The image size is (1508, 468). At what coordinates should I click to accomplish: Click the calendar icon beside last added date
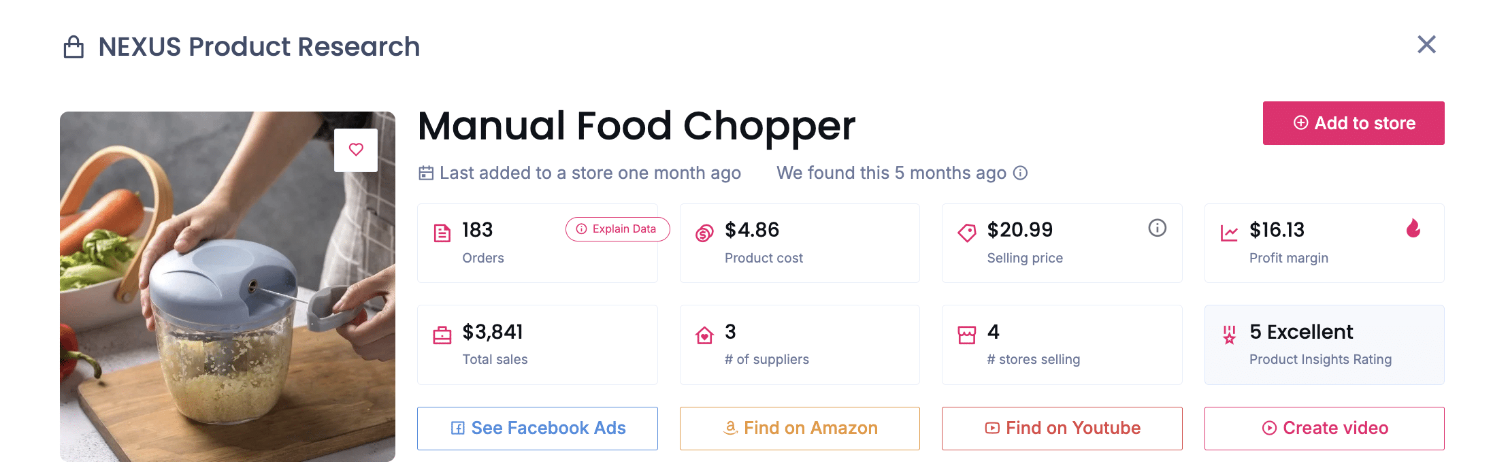(425, 173)
